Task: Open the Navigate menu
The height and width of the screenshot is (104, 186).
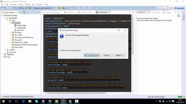Action: (x=13, y=4)
